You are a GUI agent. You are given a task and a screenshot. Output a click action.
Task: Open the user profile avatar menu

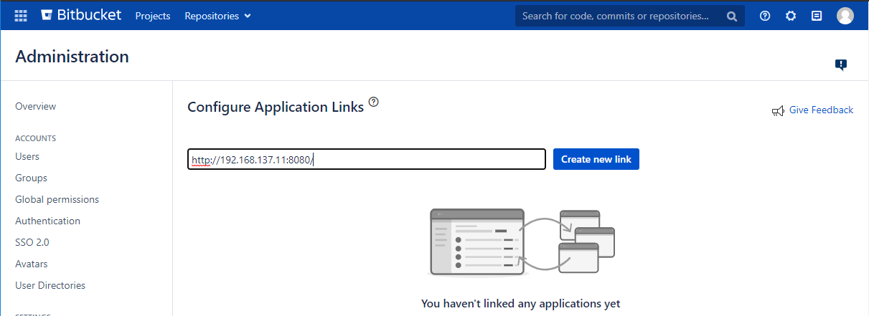[x=845, y=16]
